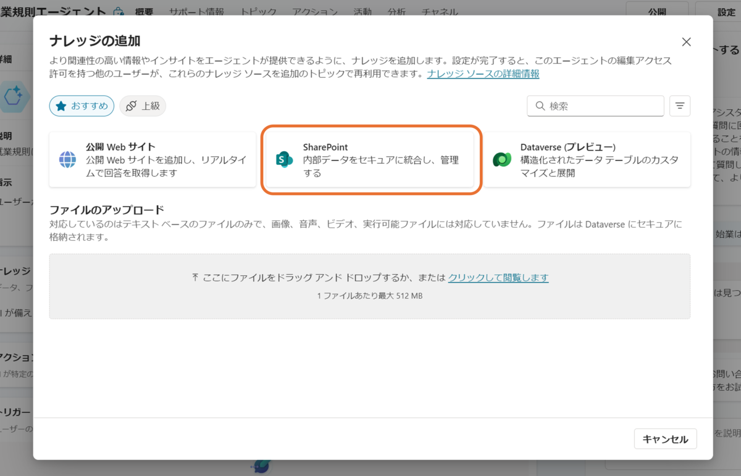
Task: Click the ファイルのアップロード heading
Action: click(x=106, y=209)
